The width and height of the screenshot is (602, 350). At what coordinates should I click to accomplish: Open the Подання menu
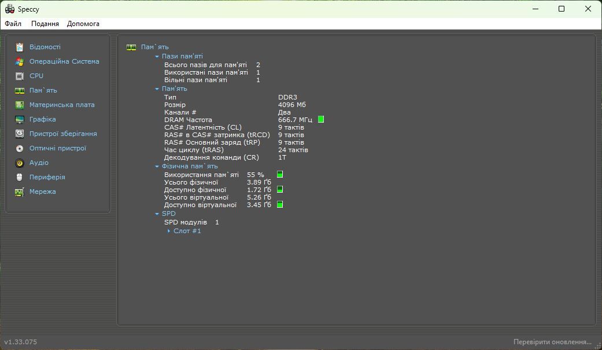click(45, 24)
